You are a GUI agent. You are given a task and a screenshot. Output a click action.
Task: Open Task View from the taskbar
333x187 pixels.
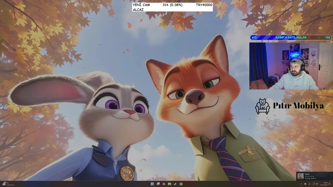coord(158,184)
